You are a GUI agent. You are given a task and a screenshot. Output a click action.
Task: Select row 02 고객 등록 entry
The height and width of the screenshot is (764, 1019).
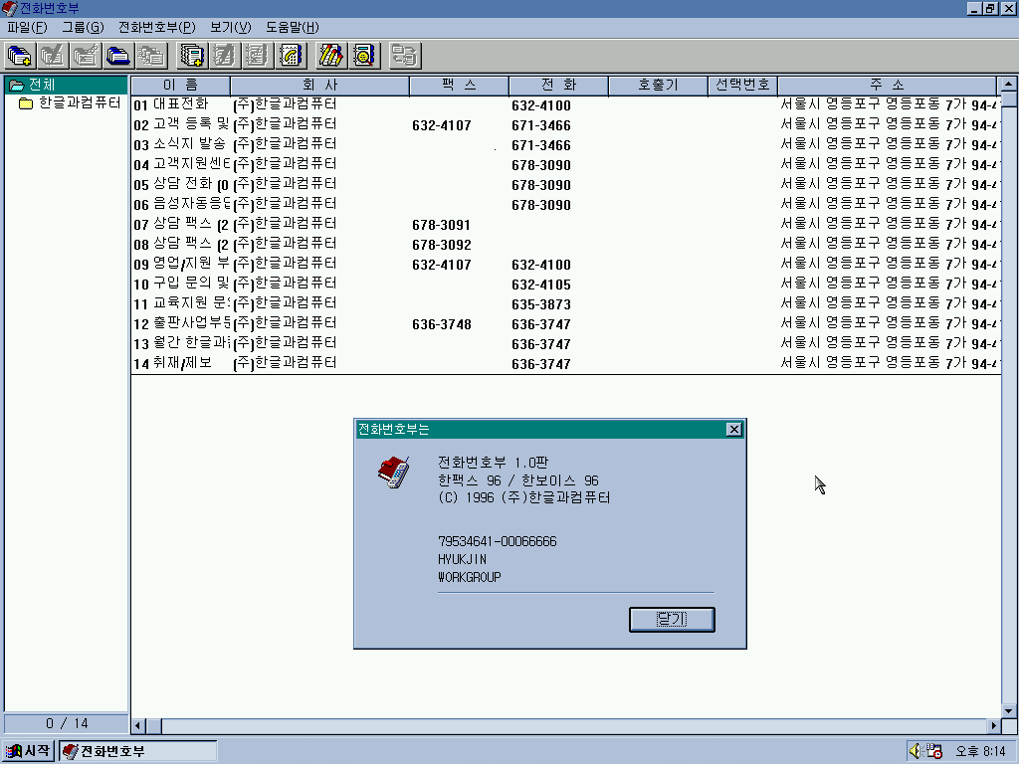(565, 124)
